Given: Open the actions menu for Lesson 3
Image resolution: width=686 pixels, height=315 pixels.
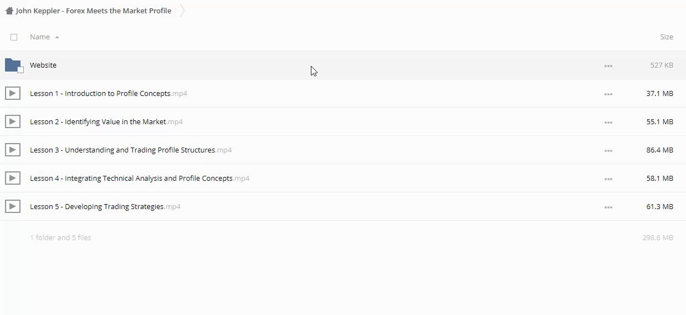Looking at the screenshot, I should pos(608,151).
